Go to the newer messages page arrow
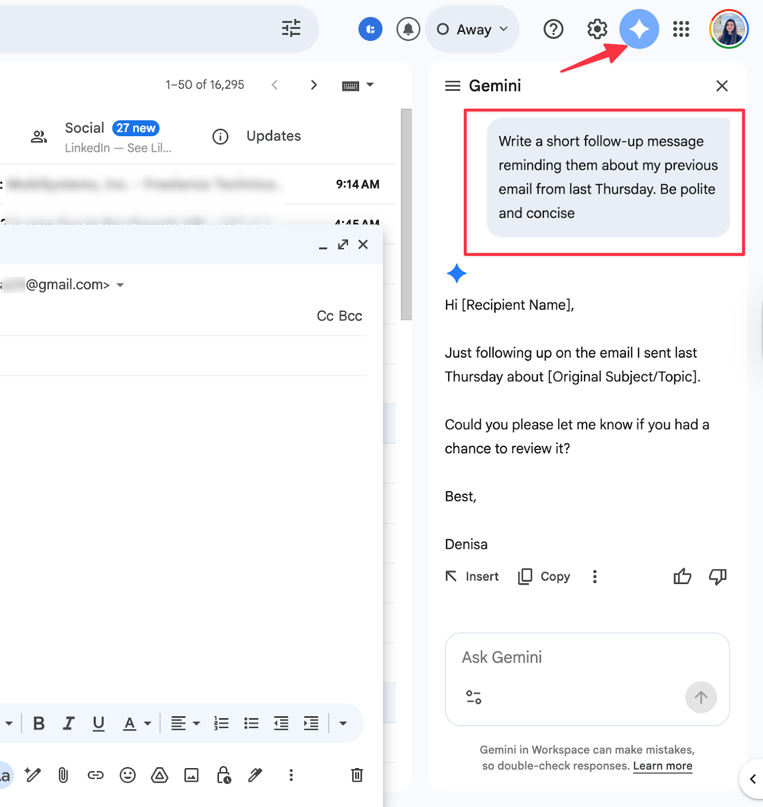 pyautogui.click(x=274, y=85)
